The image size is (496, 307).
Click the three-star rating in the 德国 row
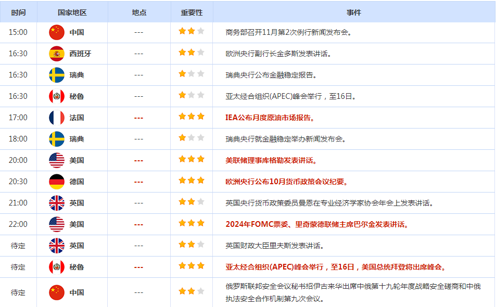click(192, 181)
